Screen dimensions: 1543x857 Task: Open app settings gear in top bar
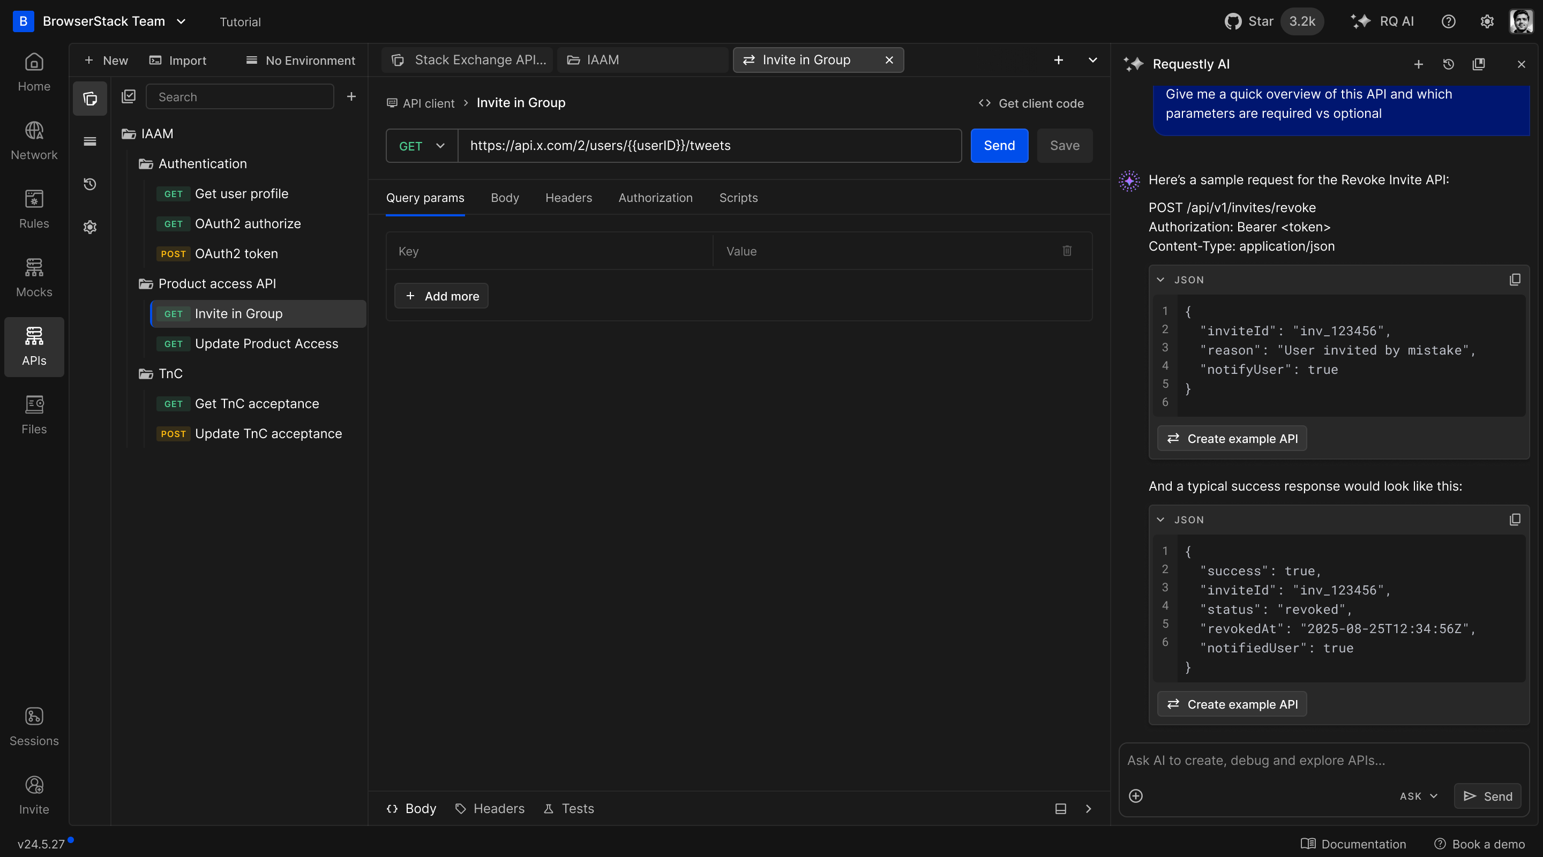[x=1487, y=21]
